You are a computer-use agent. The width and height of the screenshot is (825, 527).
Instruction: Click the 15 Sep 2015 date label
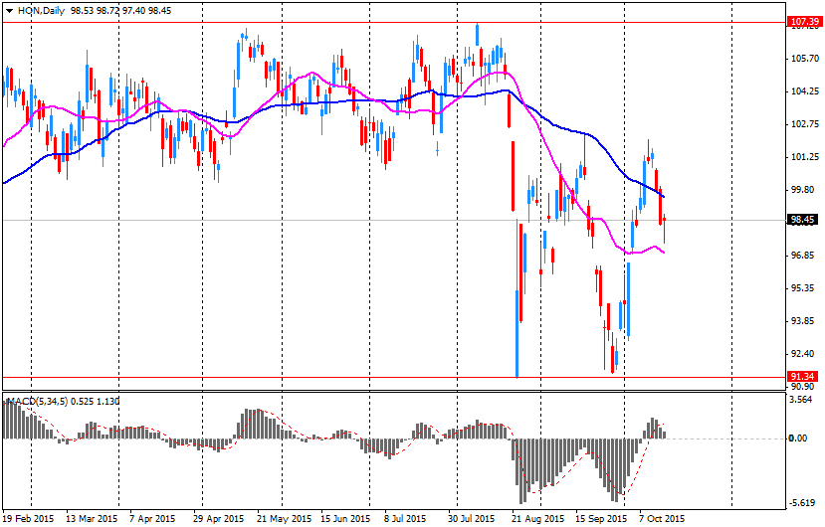[x=601, y=519]
